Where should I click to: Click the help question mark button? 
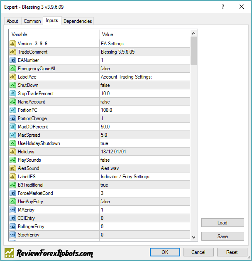(223, 7)
